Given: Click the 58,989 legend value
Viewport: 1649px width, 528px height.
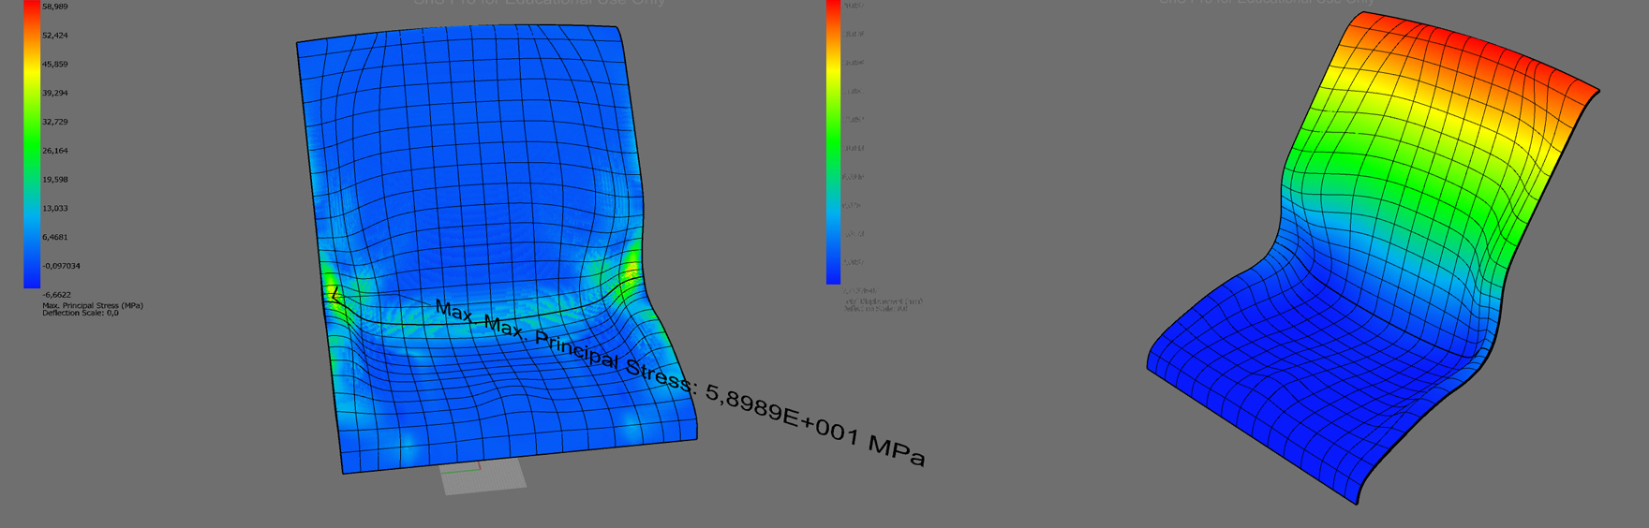Looking at the screenshot, I should pos(54,7).
